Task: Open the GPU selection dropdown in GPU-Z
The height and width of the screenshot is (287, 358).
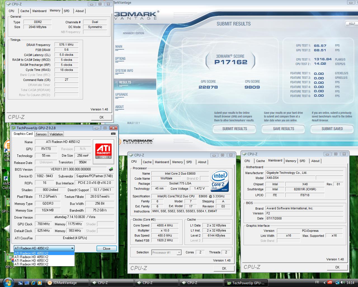Action: coord(44,248)
